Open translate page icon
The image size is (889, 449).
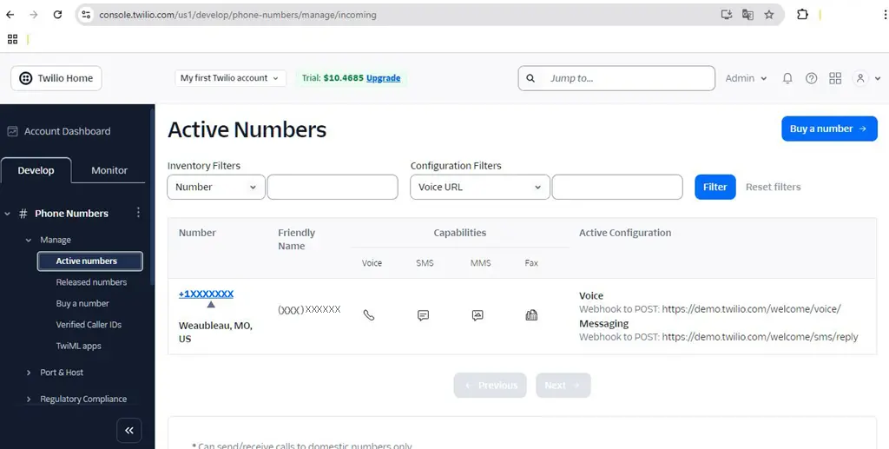747,15
